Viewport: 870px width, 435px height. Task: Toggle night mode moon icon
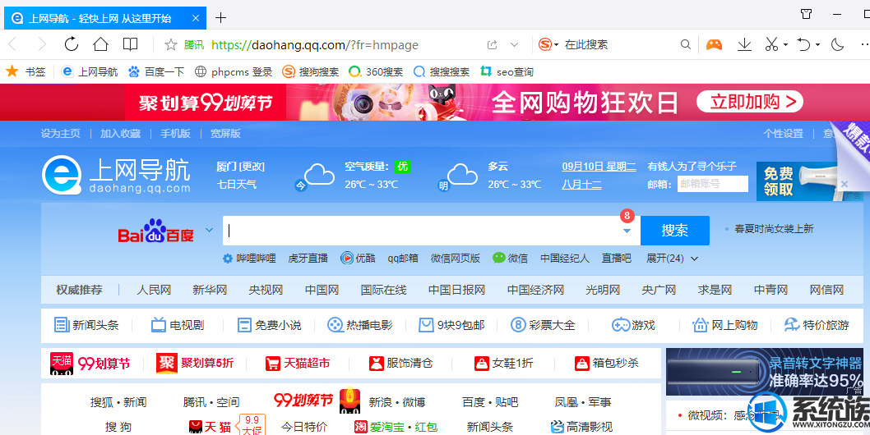(838, 44)
